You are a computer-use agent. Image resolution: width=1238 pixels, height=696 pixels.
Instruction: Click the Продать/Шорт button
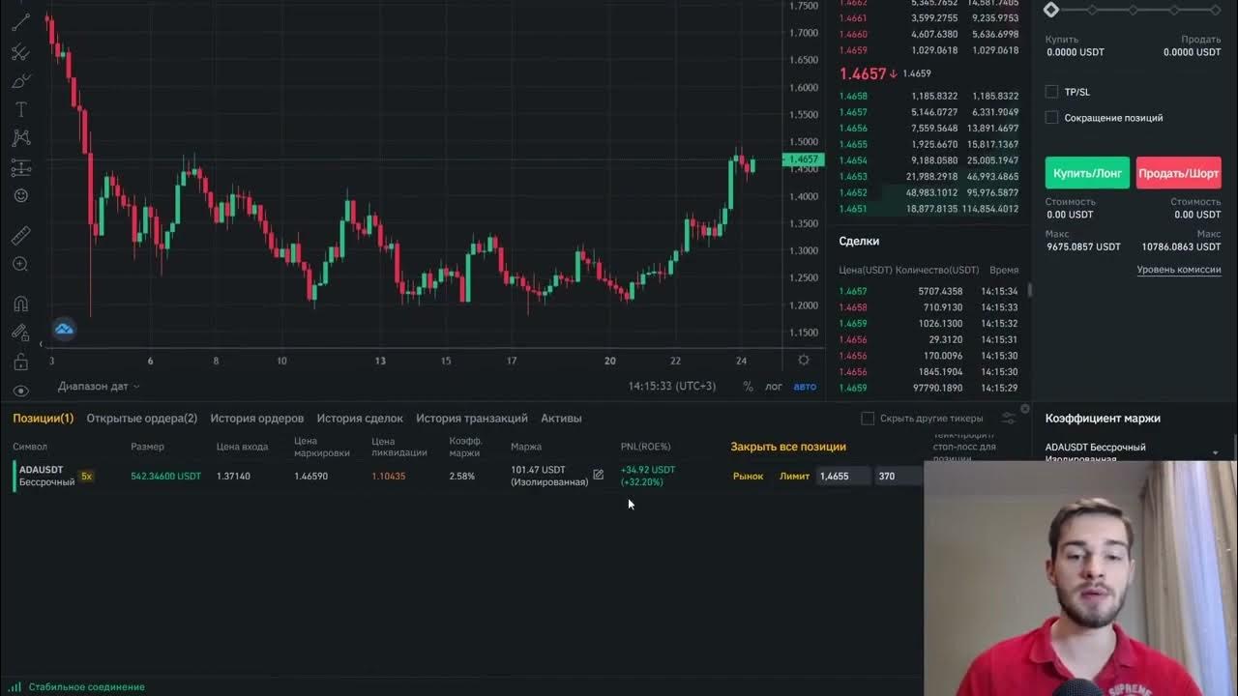click(x=1178, y=173)
